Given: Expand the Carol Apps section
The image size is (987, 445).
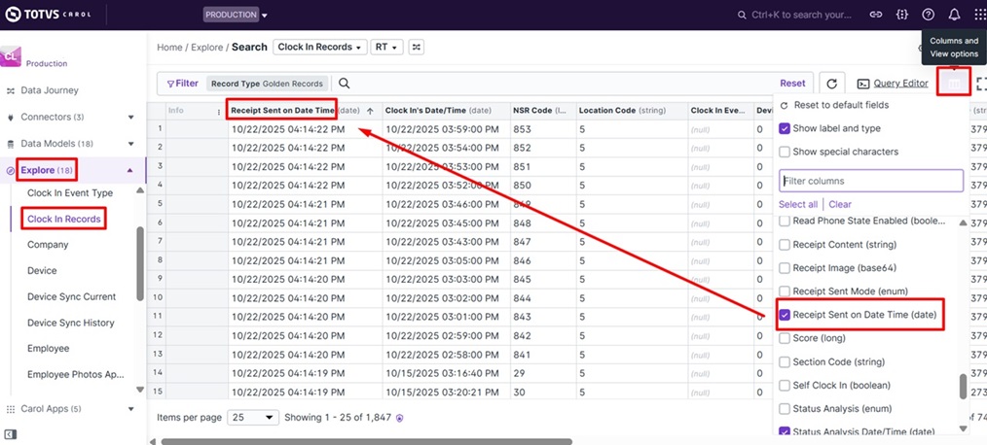Looking at the screenshot, I should pos(131,408).
